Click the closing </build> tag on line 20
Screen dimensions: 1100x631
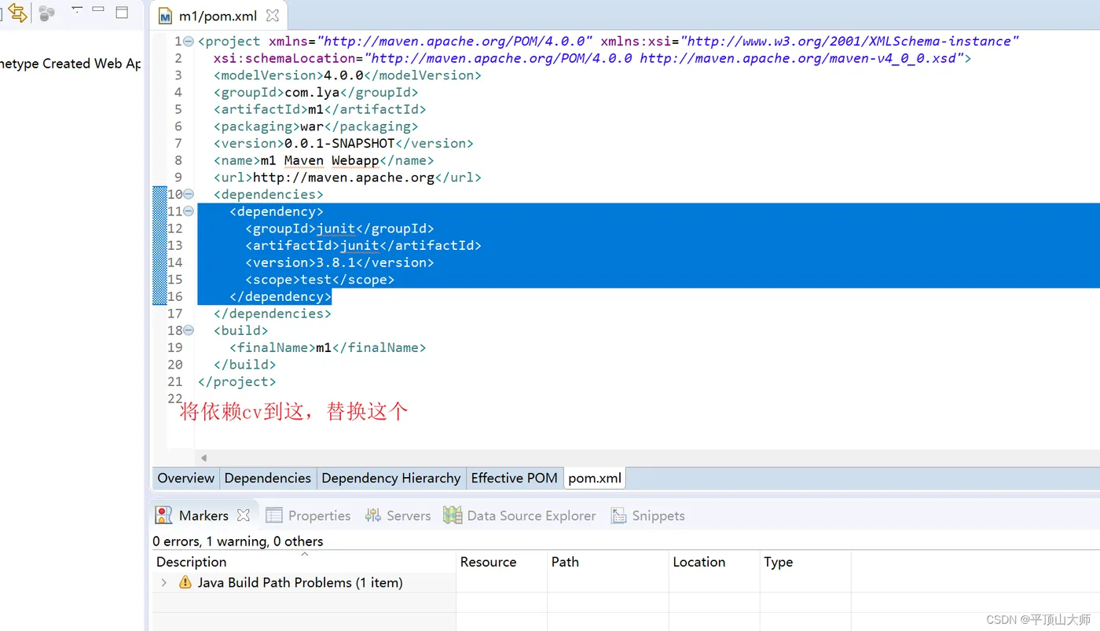coord(245,365)
